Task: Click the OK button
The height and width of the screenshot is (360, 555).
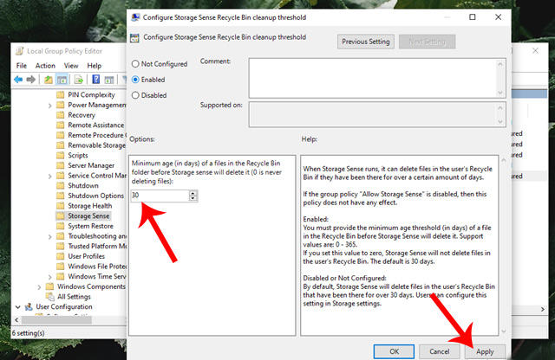Action: 394,351
